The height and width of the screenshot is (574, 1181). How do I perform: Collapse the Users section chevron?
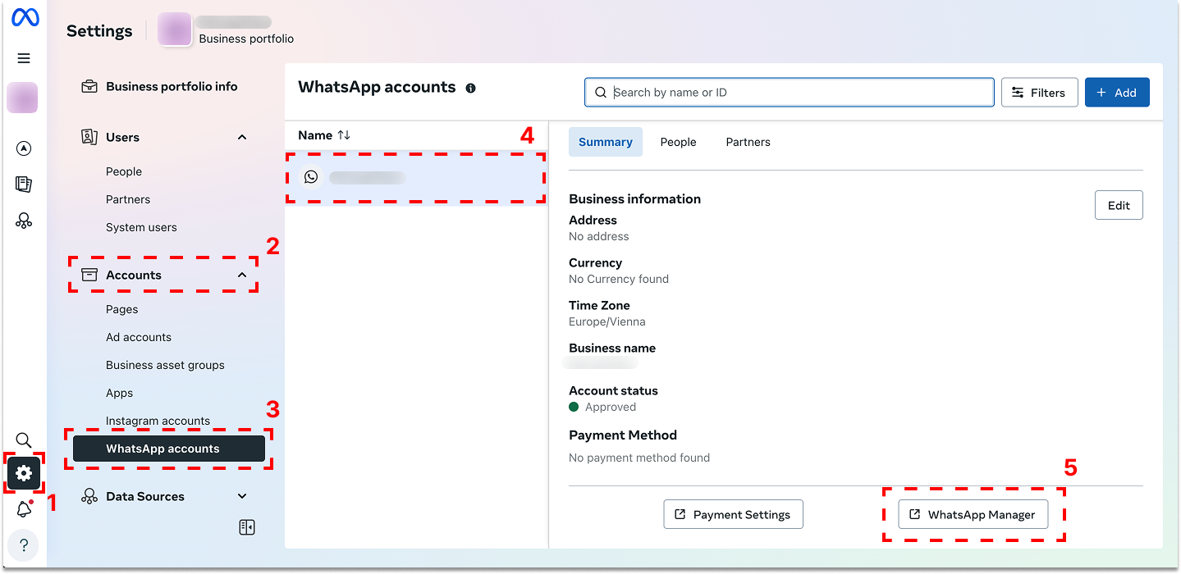tap(242, 137)
